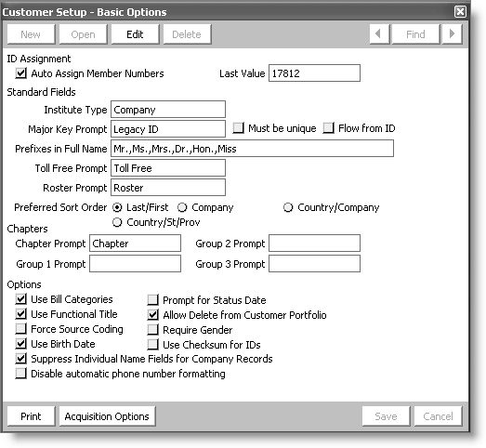Click the Save button
Image resolution: width=486 pixels, height=448 pixels.
click(386, 416)
